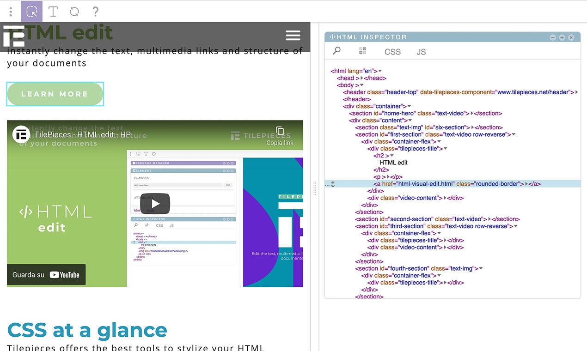Screen dimensions: 587x351
Task: Select the </header> closing tag row
Action: 357,99
